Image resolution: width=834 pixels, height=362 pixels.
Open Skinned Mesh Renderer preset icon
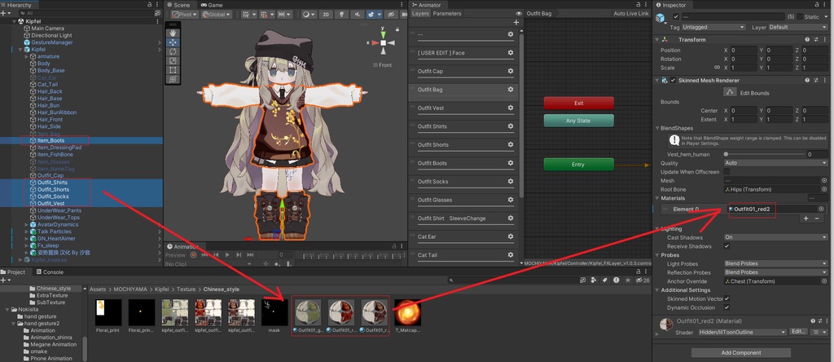tap(815, 81)
